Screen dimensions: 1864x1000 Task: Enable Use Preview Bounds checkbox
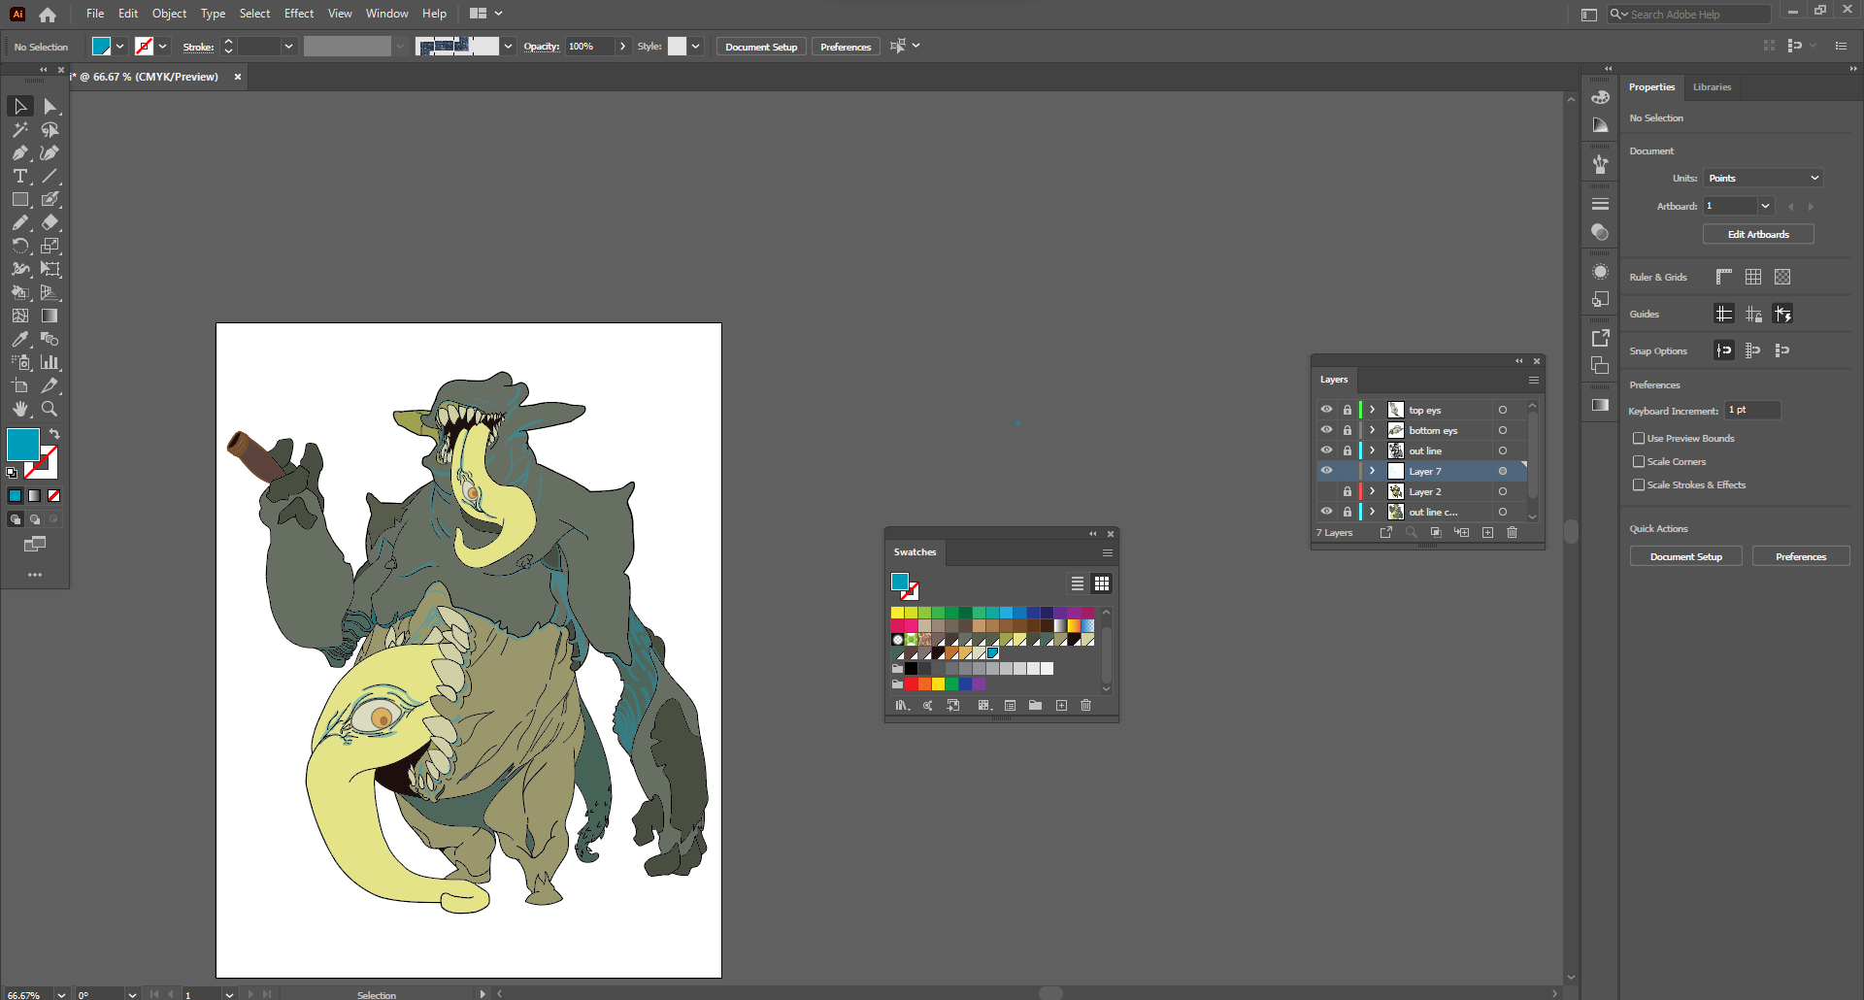[1639, 438]
